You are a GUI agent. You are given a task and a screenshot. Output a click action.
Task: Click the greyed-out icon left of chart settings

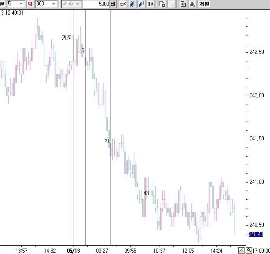[171, 4]
